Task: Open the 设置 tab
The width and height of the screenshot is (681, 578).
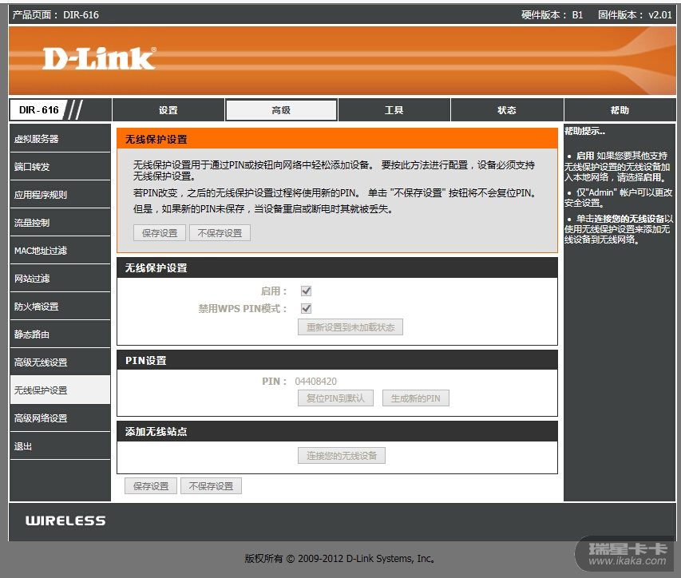Action: tap(168, 110)
